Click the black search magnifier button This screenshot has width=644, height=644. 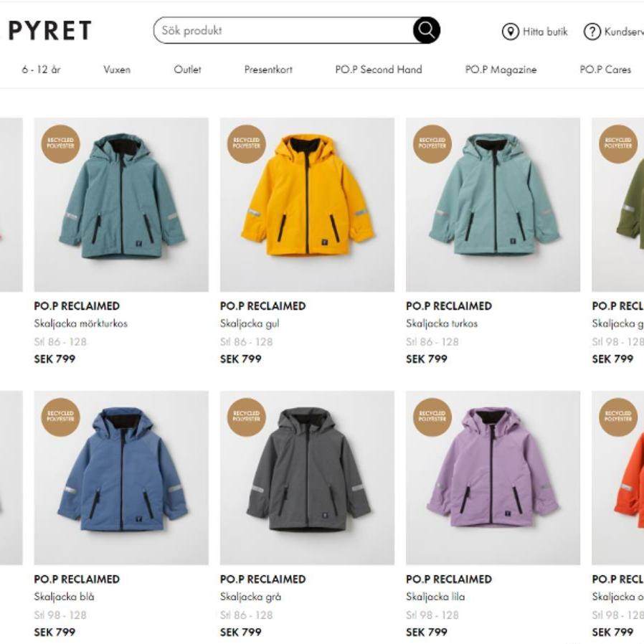[x=426, y=30]
